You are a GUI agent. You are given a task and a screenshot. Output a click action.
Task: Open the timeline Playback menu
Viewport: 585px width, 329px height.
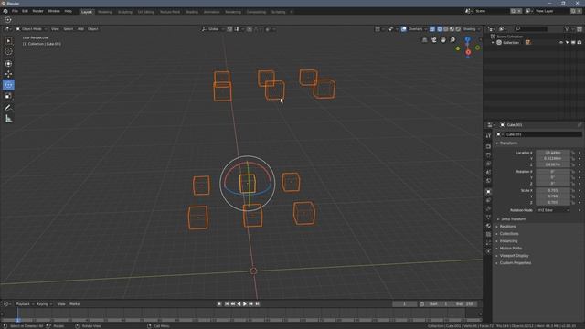[25, 304]
